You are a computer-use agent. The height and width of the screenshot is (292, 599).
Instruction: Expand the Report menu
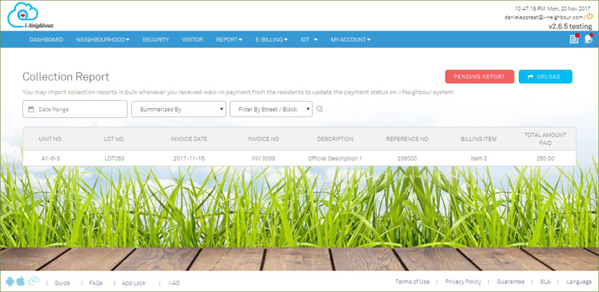point(229,40)
